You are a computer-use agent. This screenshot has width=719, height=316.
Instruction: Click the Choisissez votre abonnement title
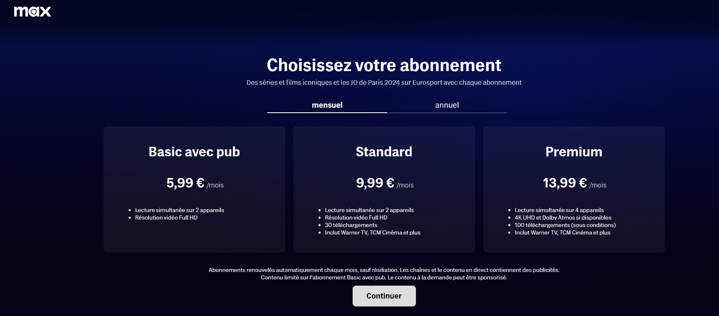pyautogui.click(x=384, y=65)
